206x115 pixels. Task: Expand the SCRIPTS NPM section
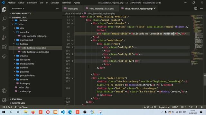(19, 103)
